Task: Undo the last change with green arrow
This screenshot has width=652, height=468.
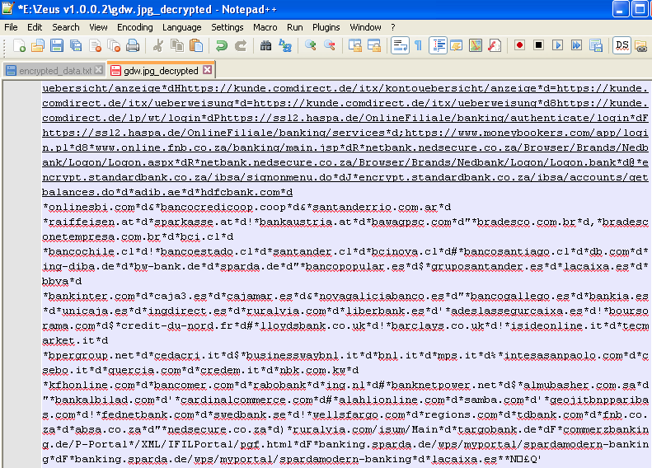Action: pyautogui.click(x=221, y=45)
